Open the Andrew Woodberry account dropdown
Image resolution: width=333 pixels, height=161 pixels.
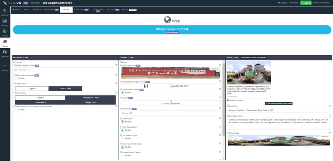322,3
